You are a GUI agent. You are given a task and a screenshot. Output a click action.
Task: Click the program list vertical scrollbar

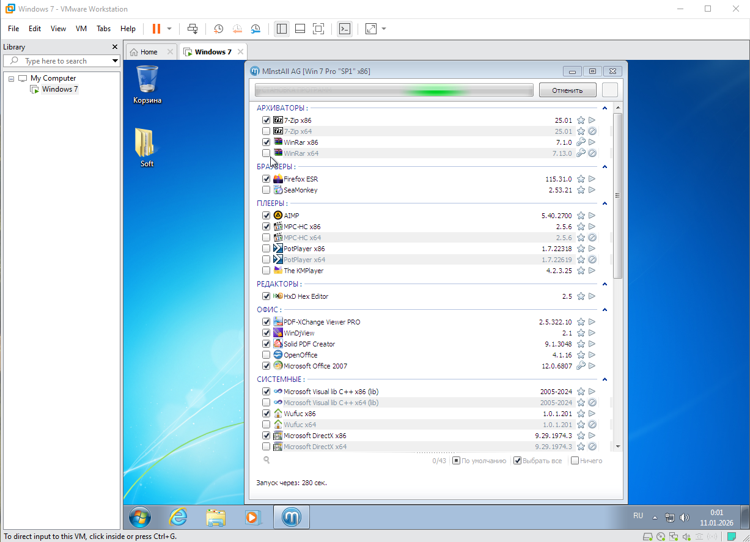coord(617,196)
